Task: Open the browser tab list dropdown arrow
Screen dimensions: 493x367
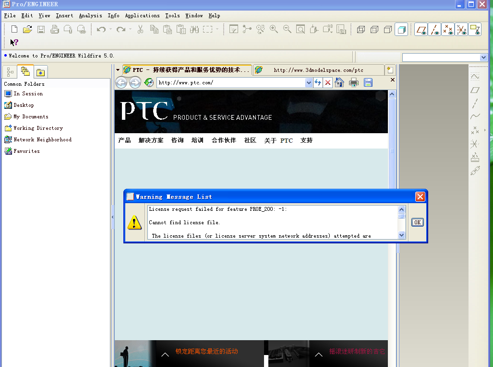Action: (118, 70)
